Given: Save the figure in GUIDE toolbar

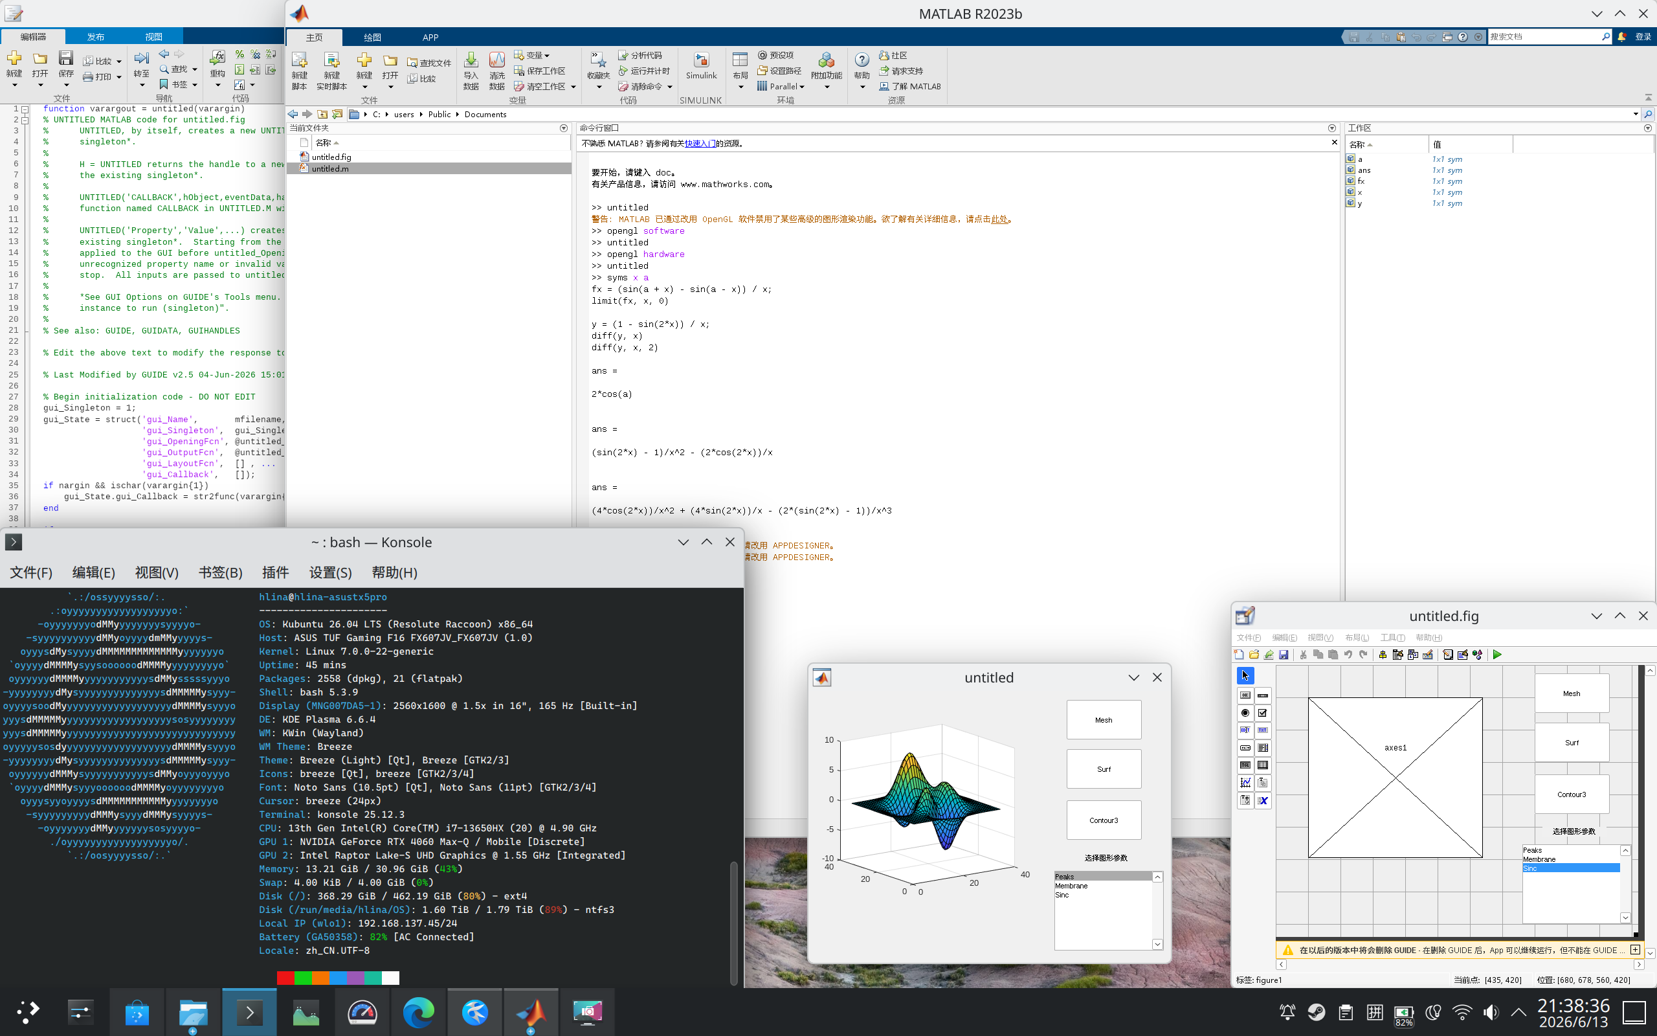Looking at the screenshot, I should pyautogui.click(x=1284, y=655).
